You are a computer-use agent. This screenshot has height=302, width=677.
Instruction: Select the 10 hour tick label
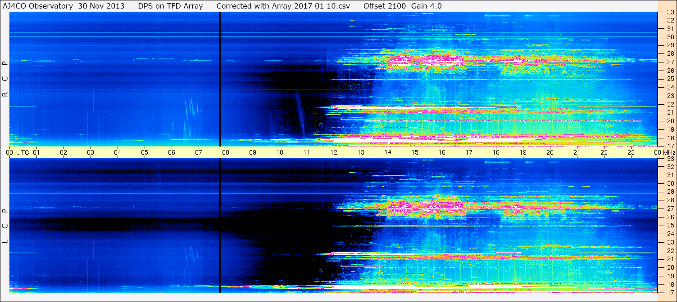click(x=280, y=152)
